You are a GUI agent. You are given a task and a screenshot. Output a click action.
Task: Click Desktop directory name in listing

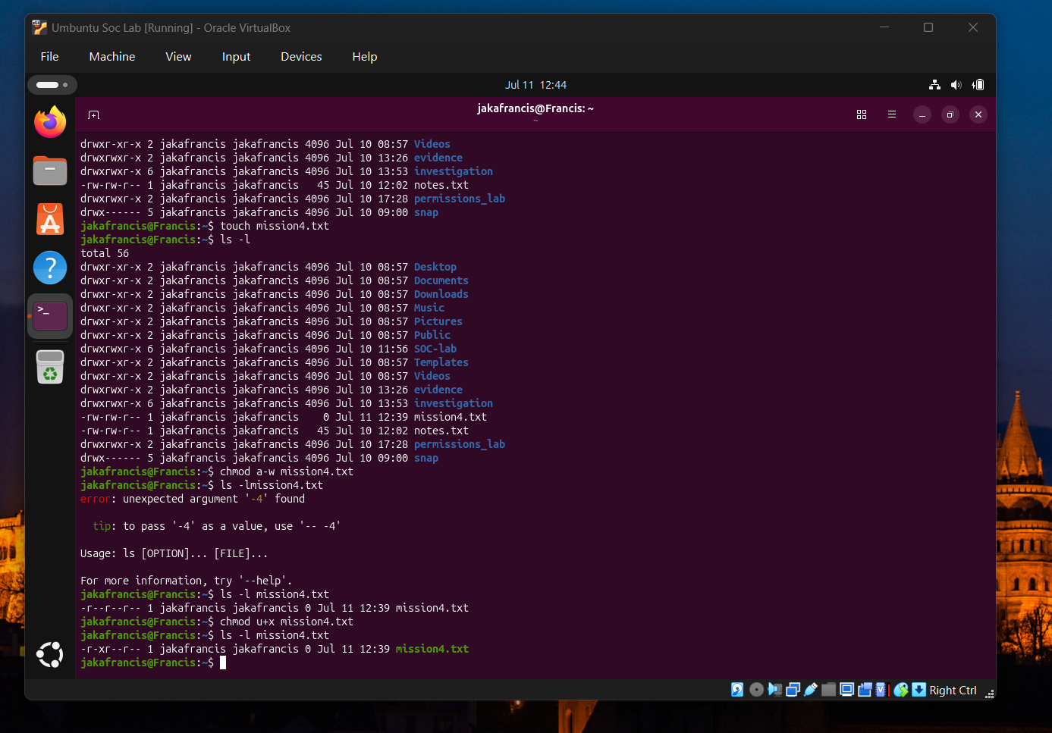coord(435,267)
